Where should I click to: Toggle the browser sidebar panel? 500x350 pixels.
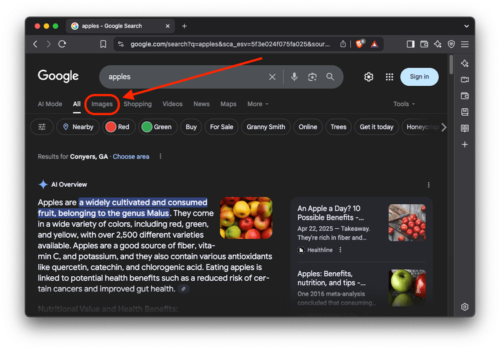coord(411,44)
